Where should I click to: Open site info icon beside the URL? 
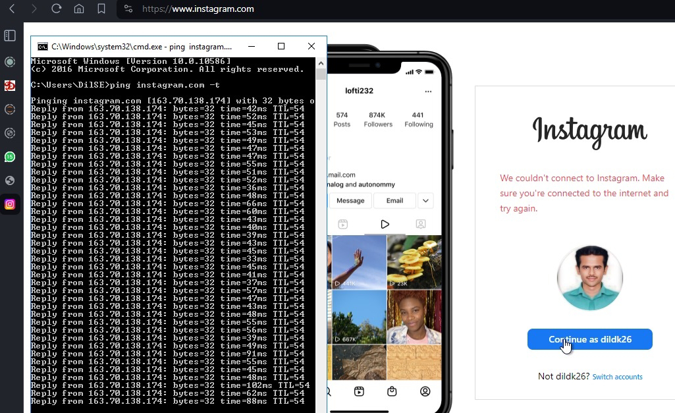tap(128, 9)
